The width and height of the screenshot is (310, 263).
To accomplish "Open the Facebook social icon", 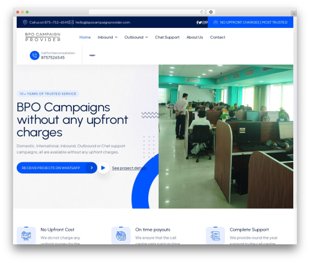I will coord(198,22).
